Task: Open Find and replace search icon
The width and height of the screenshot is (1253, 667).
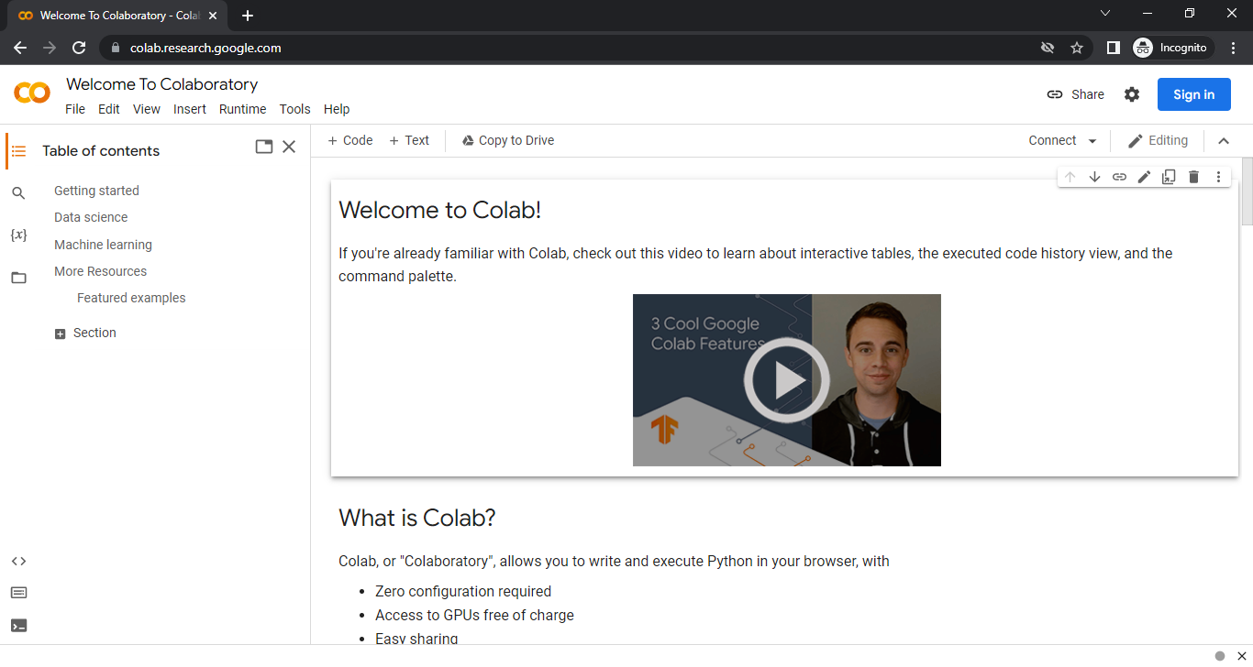Action: (18, 192)
